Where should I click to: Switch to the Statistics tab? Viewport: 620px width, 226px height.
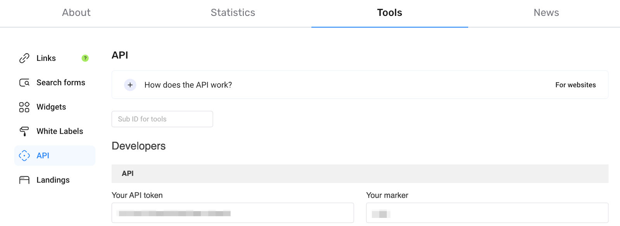click(233, 13)
